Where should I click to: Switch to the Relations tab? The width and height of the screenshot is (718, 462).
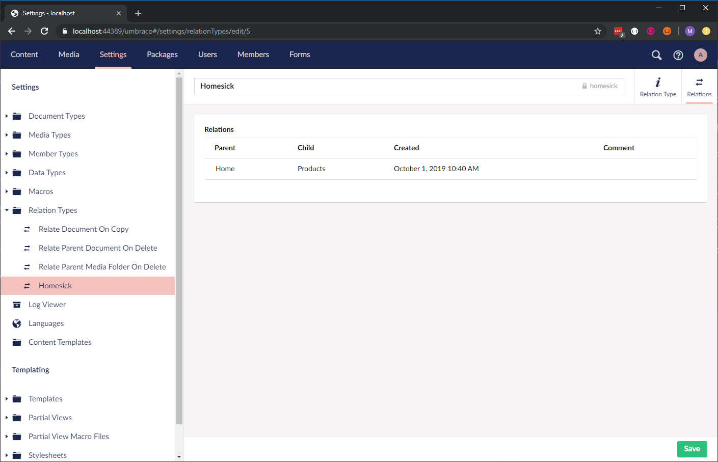point(699,87)
